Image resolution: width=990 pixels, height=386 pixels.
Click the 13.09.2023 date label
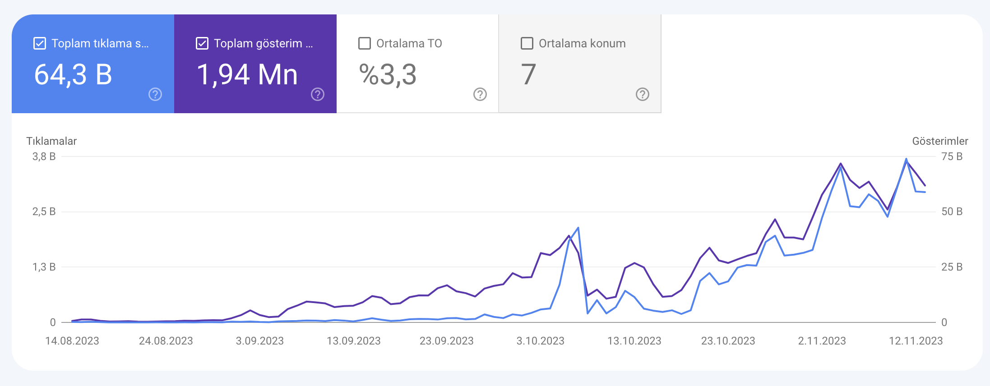click(x=354, y=341)
